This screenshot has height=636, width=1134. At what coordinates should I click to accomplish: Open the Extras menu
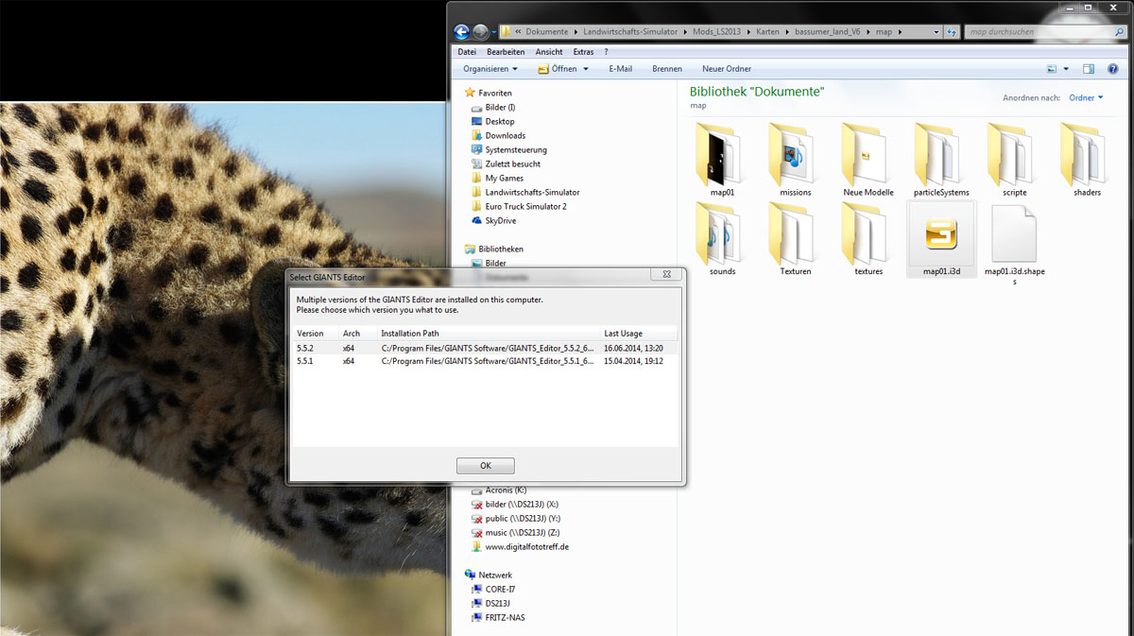[x=583, y=52]
